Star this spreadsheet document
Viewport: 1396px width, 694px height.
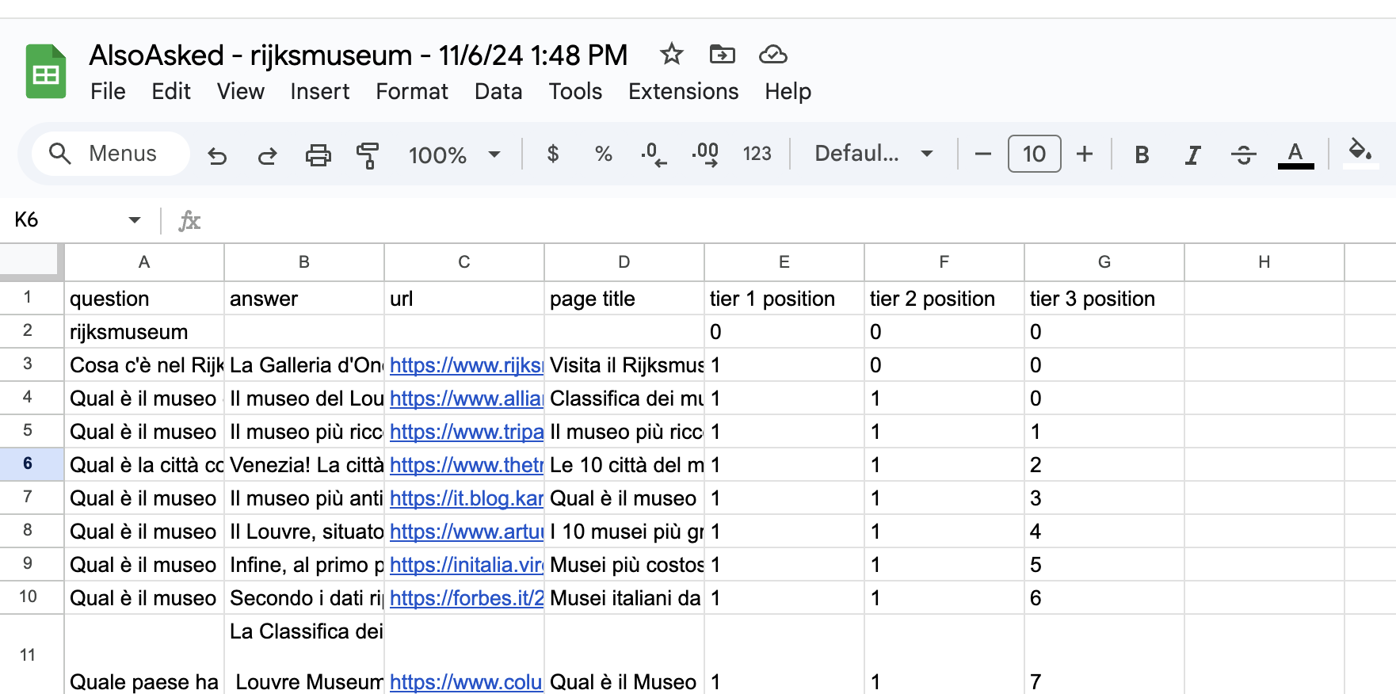(671, 55)
